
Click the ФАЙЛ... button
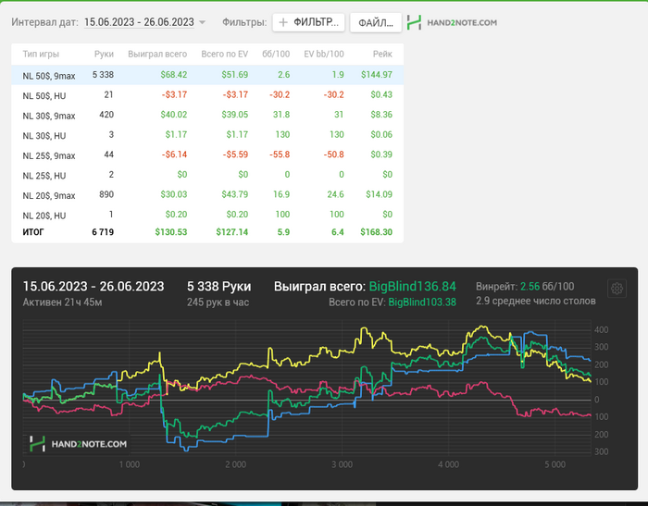point(376,22)
